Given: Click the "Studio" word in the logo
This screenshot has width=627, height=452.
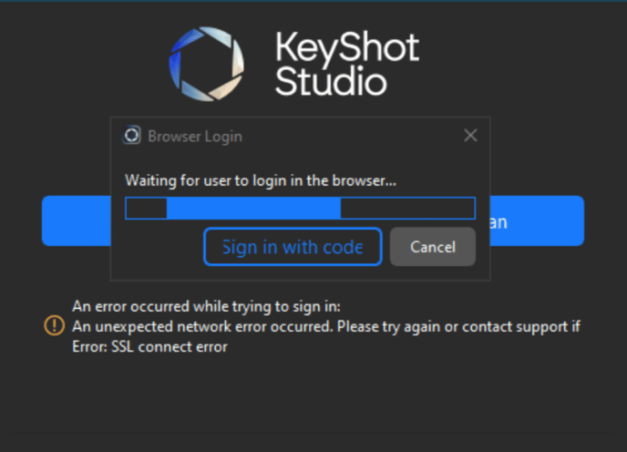Looking at the screenshot, I should coord(331,82).
